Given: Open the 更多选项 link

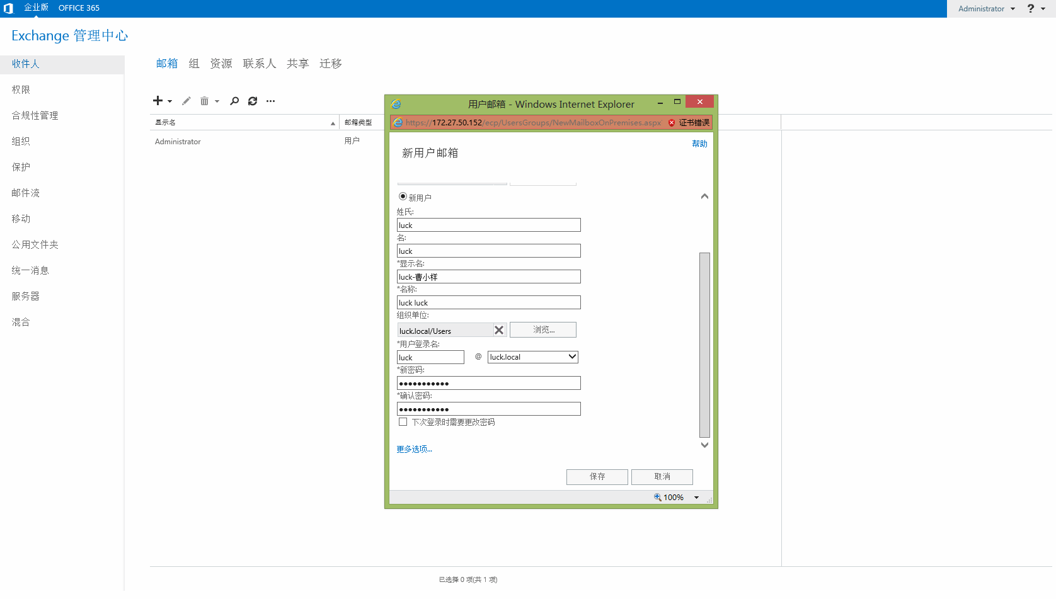Looking at the screenshot, I should (x=415, y=449).
